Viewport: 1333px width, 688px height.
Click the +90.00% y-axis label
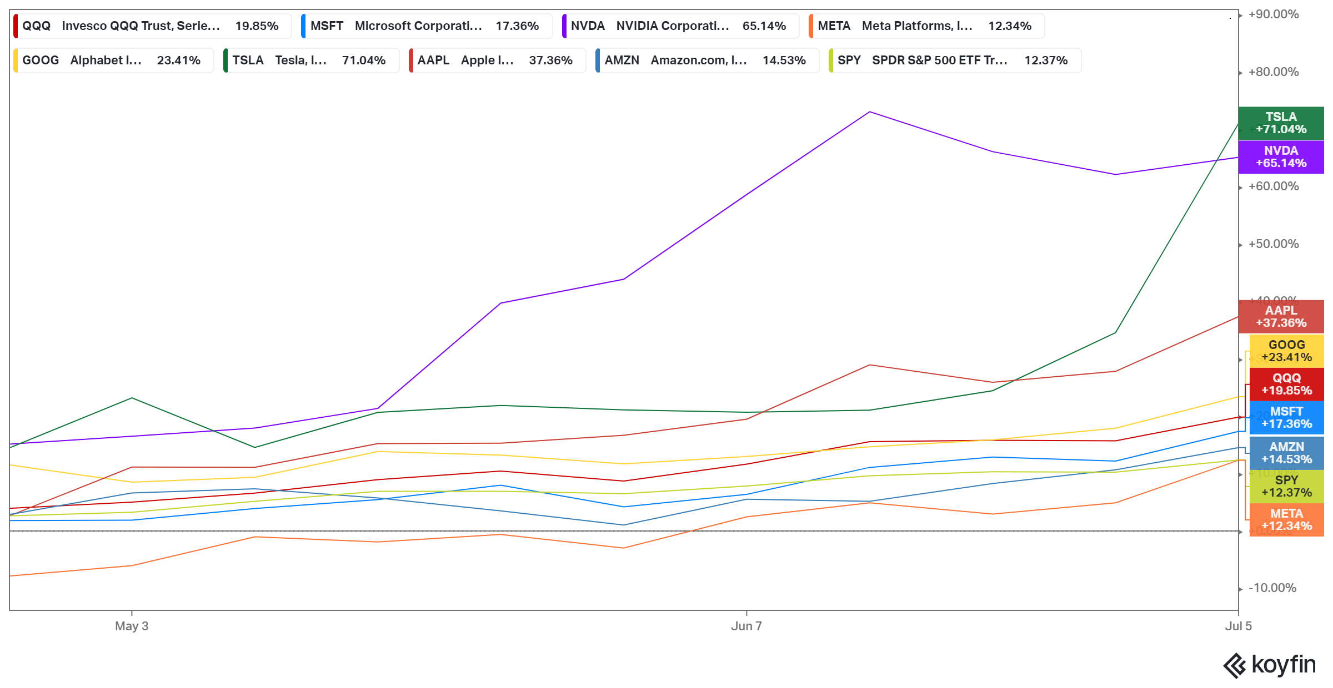[1274, 14]
